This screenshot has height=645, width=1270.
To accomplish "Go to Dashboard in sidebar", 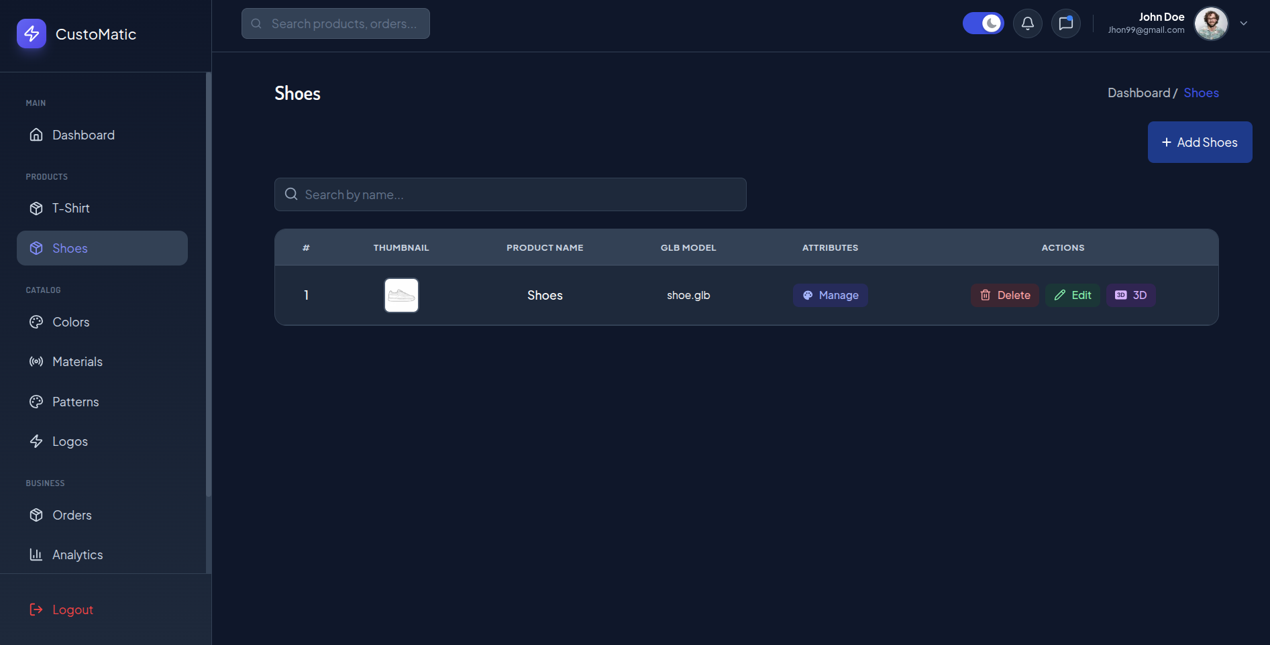I will point(102,135).
